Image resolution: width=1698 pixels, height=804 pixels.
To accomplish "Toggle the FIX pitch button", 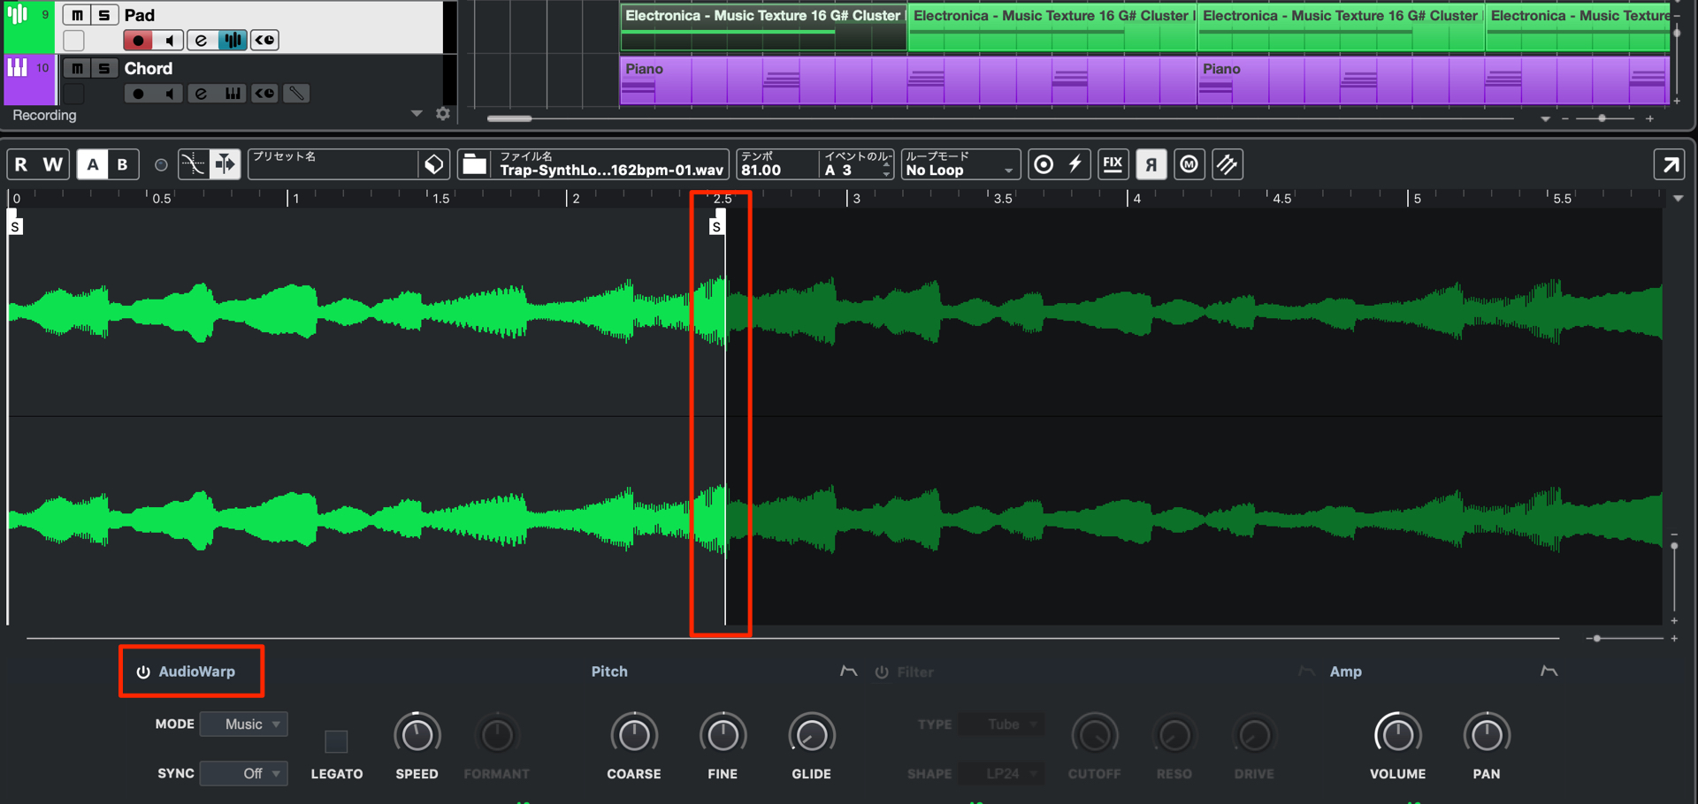I will (x=1113, y=164).
